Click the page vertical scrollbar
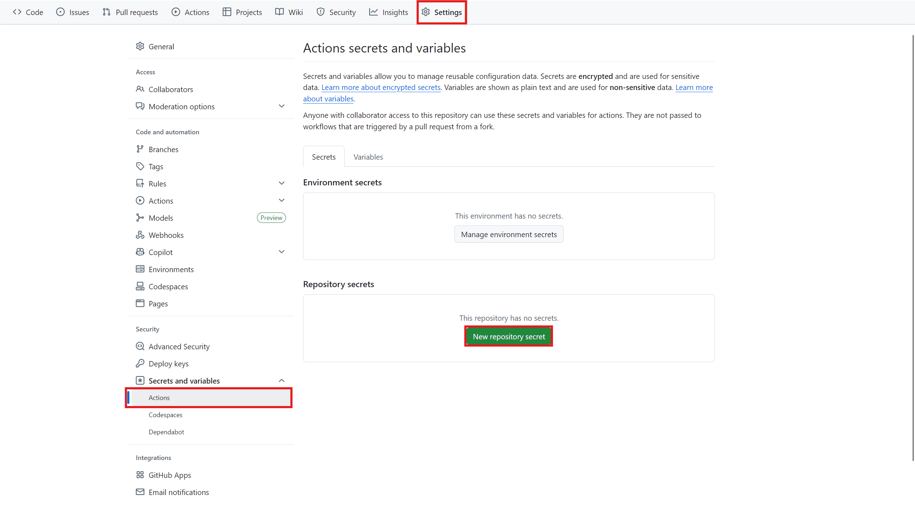The image size is (915, 515). pos(913,248)
